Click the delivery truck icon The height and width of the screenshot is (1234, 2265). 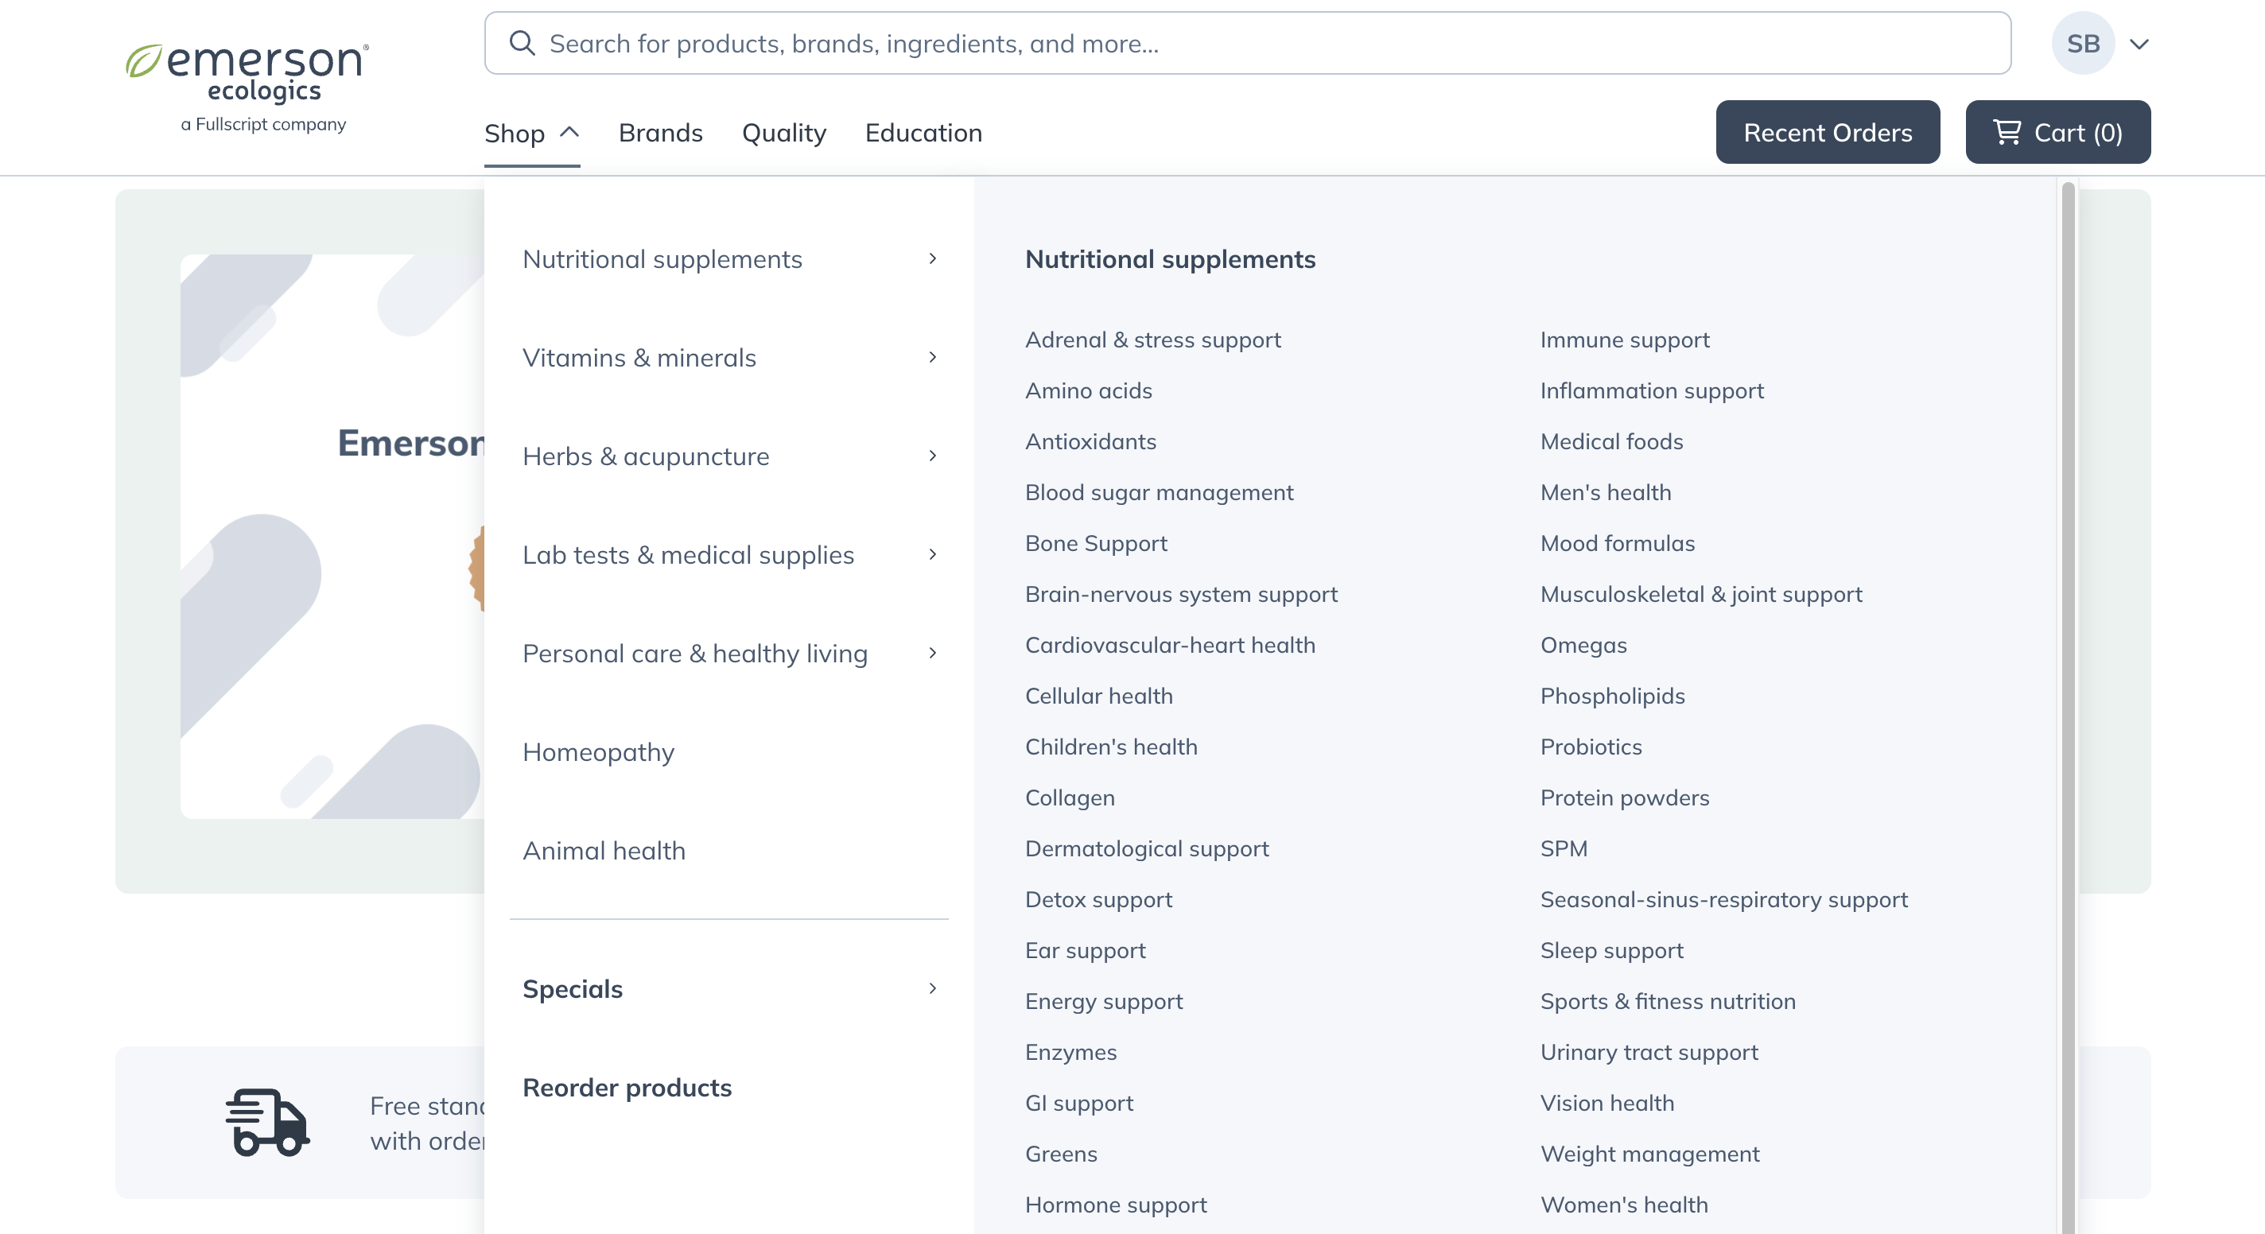(266, 1124)
